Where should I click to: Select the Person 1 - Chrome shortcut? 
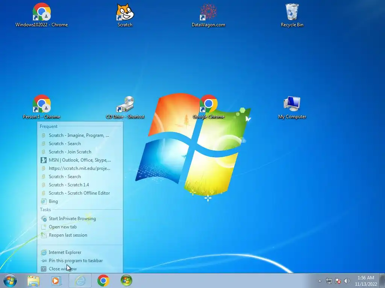click(x=41, y=107)
